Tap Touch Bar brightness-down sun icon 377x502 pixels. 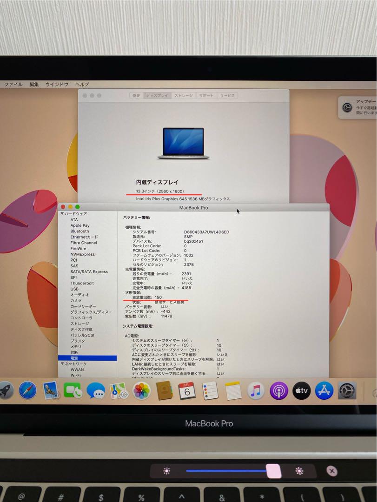(x=166, y=471)
